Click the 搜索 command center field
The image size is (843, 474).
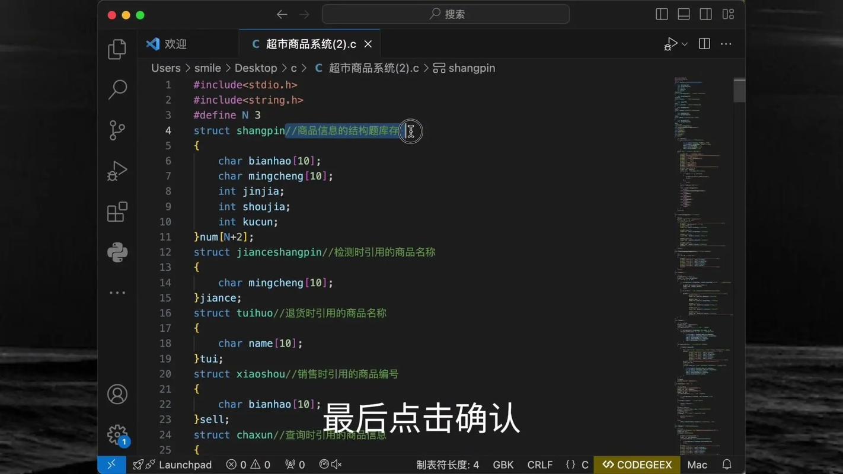446,14
